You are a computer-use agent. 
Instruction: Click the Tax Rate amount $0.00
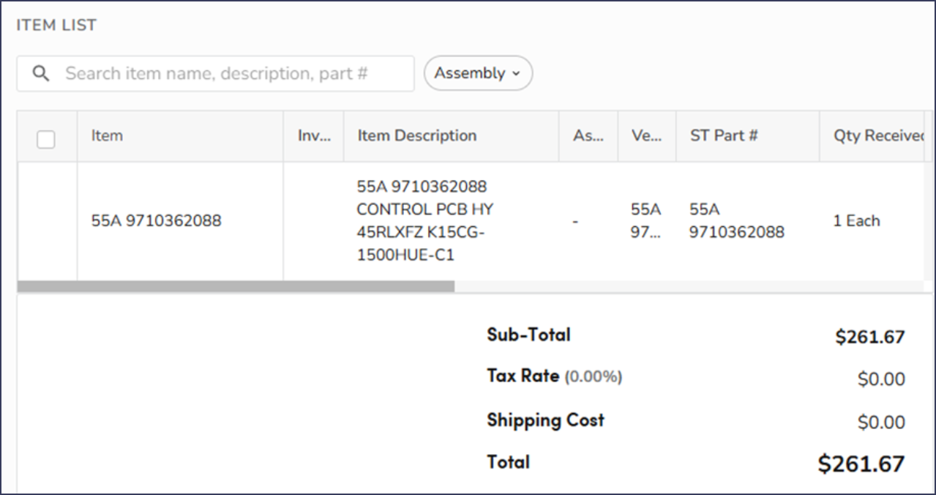tap(881, 379)
